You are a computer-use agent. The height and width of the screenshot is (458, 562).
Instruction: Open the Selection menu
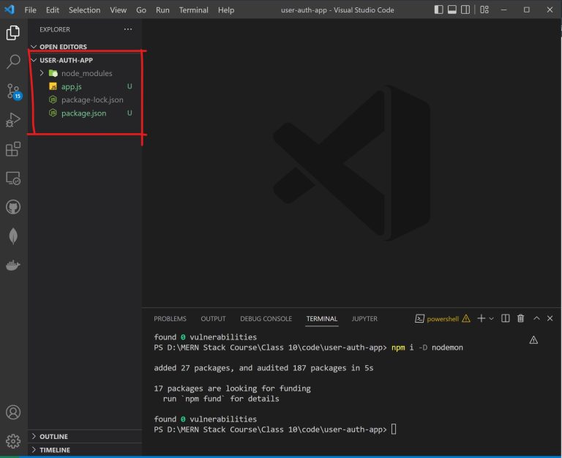pos(85,10)
